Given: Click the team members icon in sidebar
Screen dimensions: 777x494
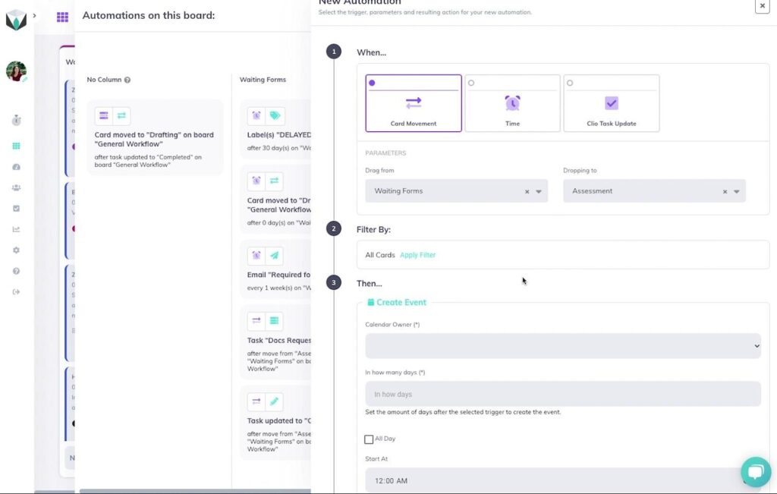Looking at the screenshot, I should [15, 187].
